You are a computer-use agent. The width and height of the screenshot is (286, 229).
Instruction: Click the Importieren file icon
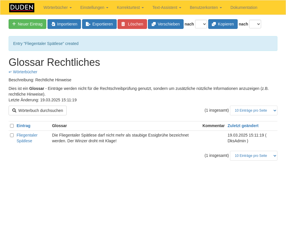pyautogui.click(x=53, y=24)
